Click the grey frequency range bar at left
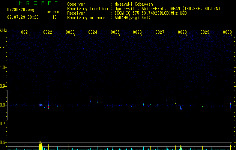Viewport: 236px width, 150px height. (x=7, y=105)
